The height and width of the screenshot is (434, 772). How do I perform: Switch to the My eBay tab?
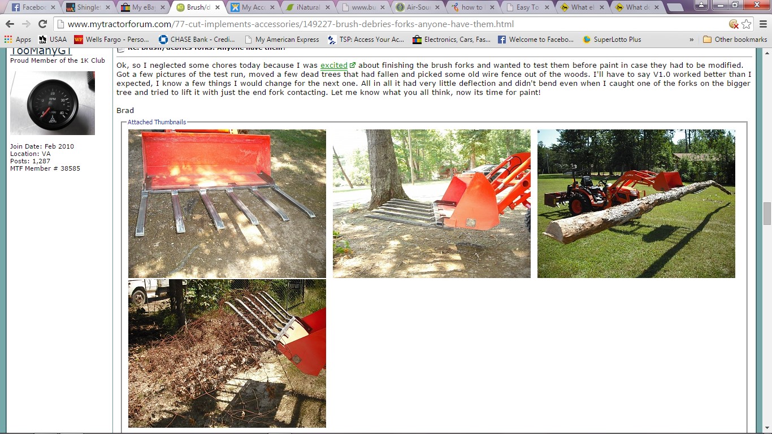pyautogui.click(x=141, y=7)
